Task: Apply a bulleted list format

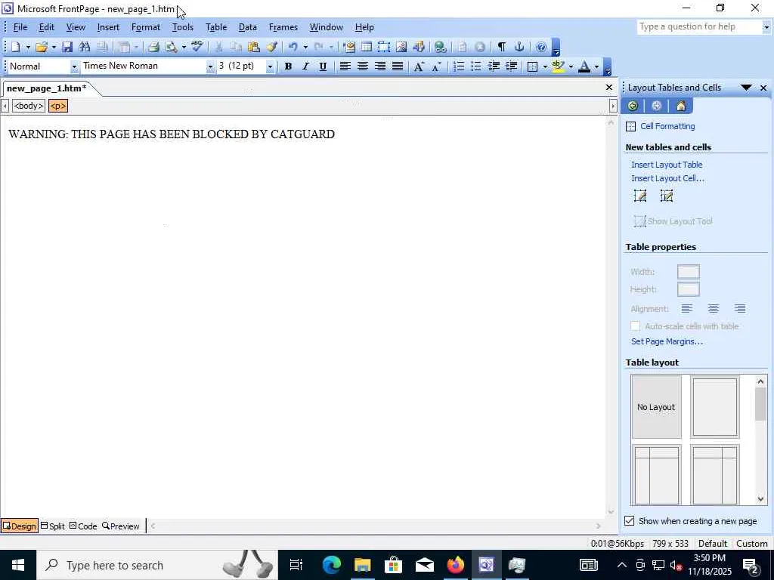Action: click(x=476, y=66)
